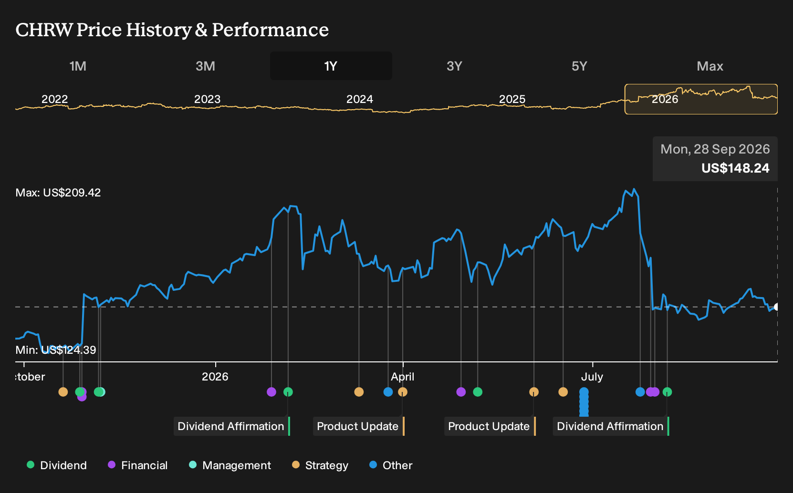Switch to 5Y range tab
Viewport: 793px width, 493px height.
(x=579, y=66)
